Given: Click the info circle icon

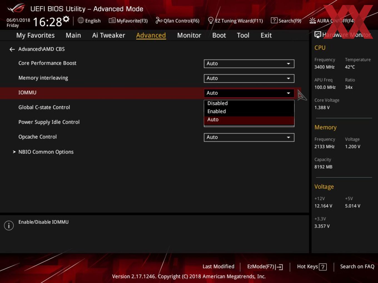Looking at the screenshot, I should 9,226.
